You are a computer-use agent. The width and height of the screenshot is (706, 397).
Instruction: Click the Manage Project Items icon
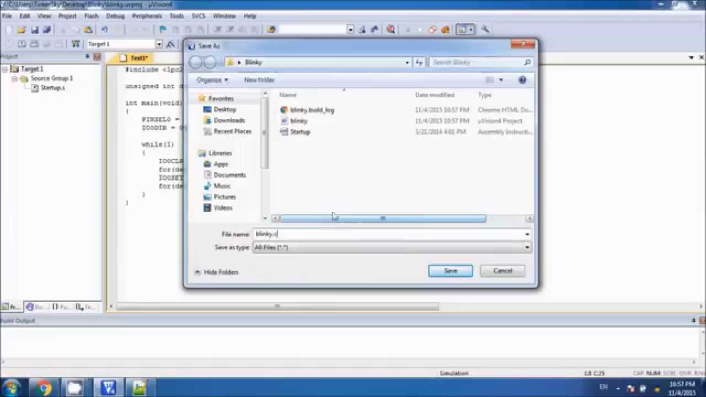pos(76,44)
